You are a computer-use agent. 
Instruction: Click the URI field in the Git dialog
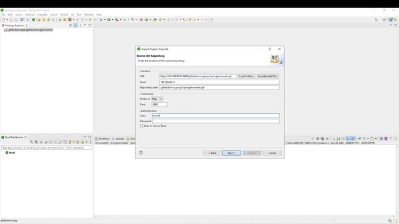[x=198, y=76]
